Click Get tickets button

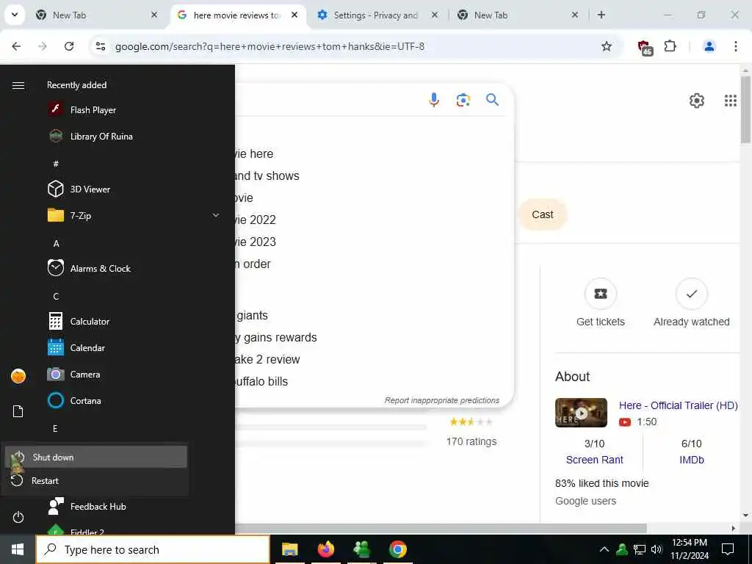tap(601, 303)
